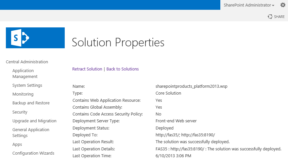This screenshot has height=167, width=288.
Task: Navigate to Application Management
Action: [25, 73]
